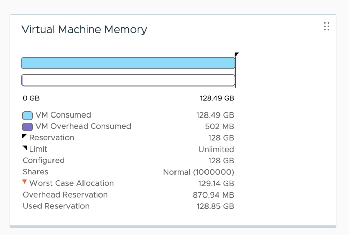The width and height of the screenshot is (349, 235).
Task: Click the VM Overhead Consumed bar
Action: [x=128, y=80]
